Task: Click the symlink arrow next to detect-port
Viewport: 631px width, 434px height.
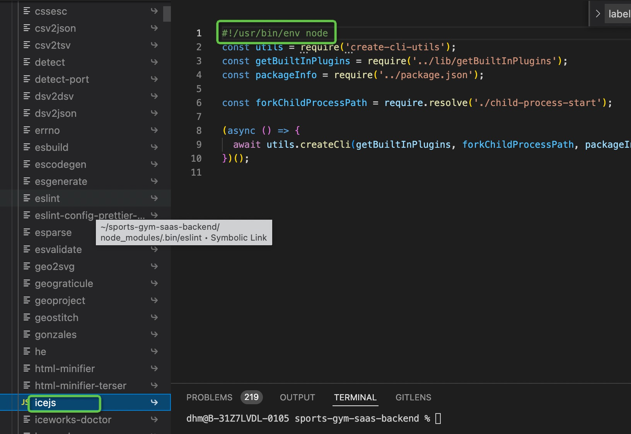Action: [x=154, y=79]
